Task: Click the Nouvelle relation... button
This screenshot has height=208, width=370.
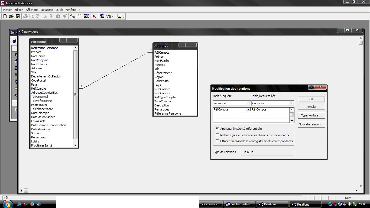Action: click(311, 124)
